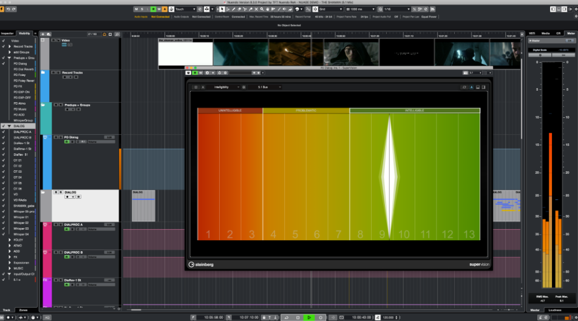Select the Erase tool in toolbar
This screenshot has height=321, width=578.
239,9
